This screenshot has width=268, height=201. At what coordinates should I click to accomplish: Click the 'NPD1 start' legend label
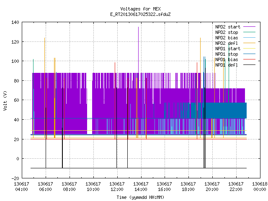click(228, 49)
